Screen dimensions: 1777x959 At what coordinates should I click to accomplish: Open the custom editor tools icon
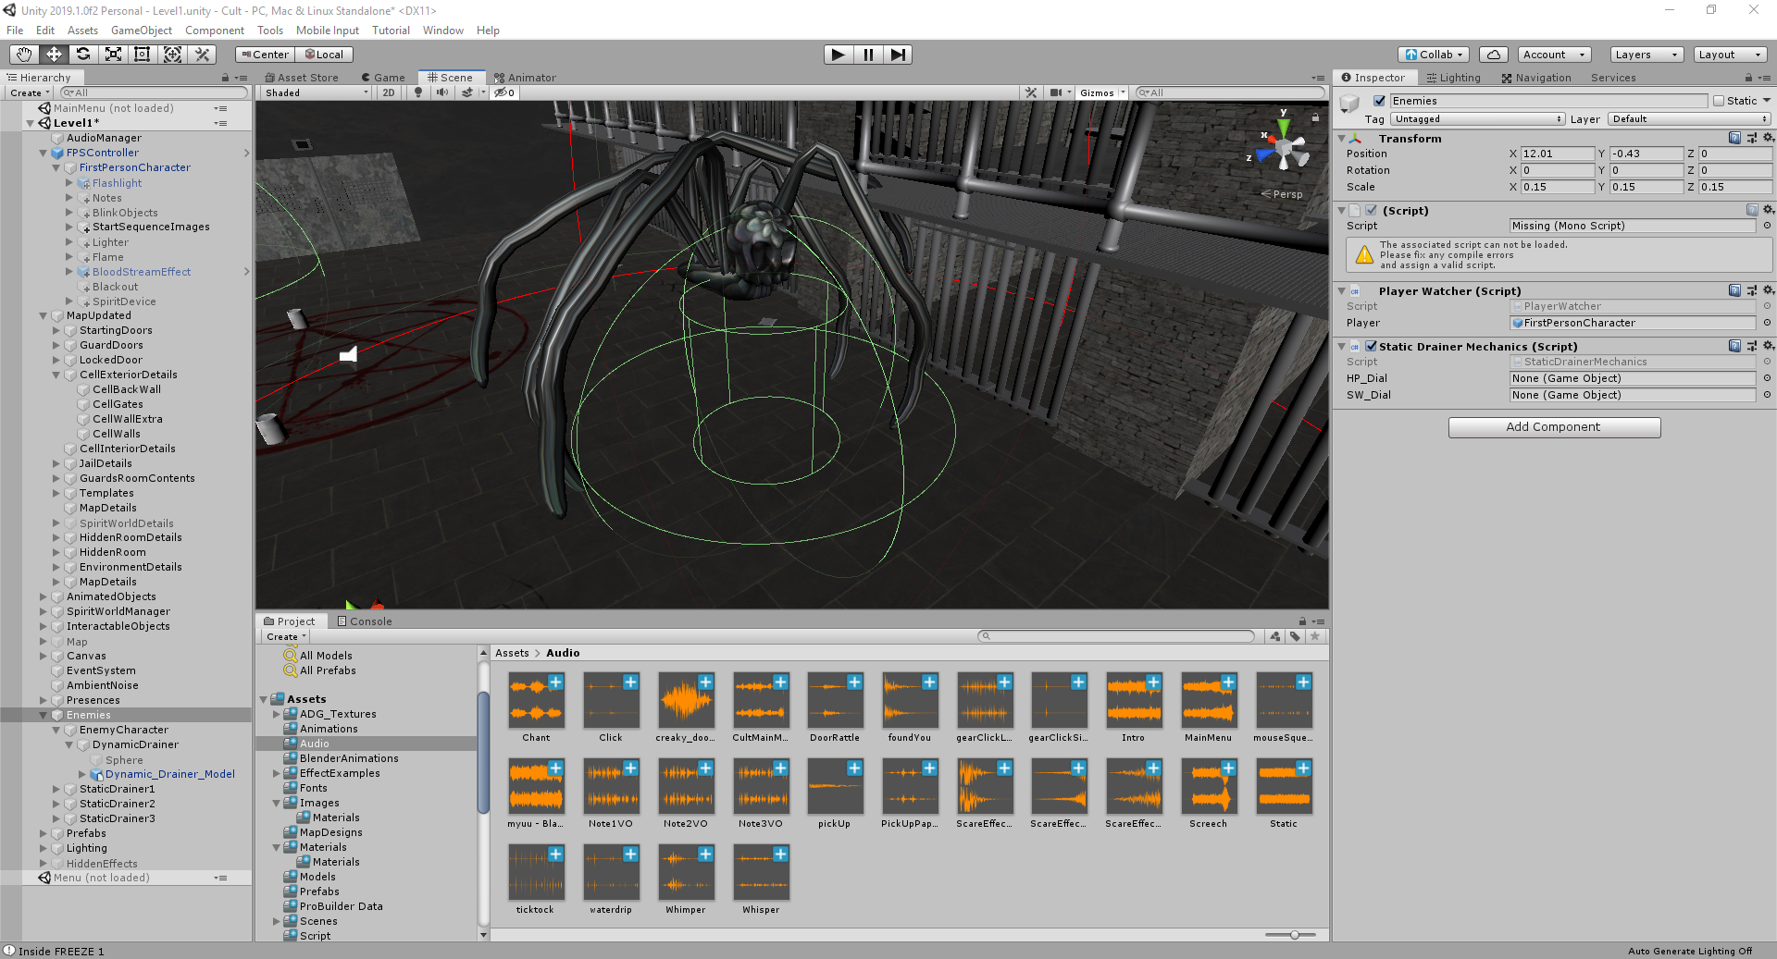(x=202, y=55)
